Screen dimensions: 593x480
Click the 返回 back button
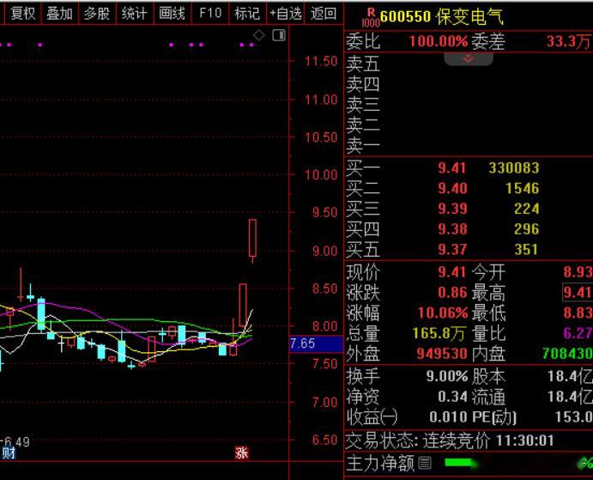(324, 14)
